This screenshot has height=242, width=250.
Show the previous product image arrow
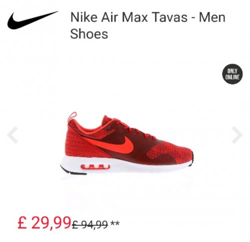tap(12, 135)
